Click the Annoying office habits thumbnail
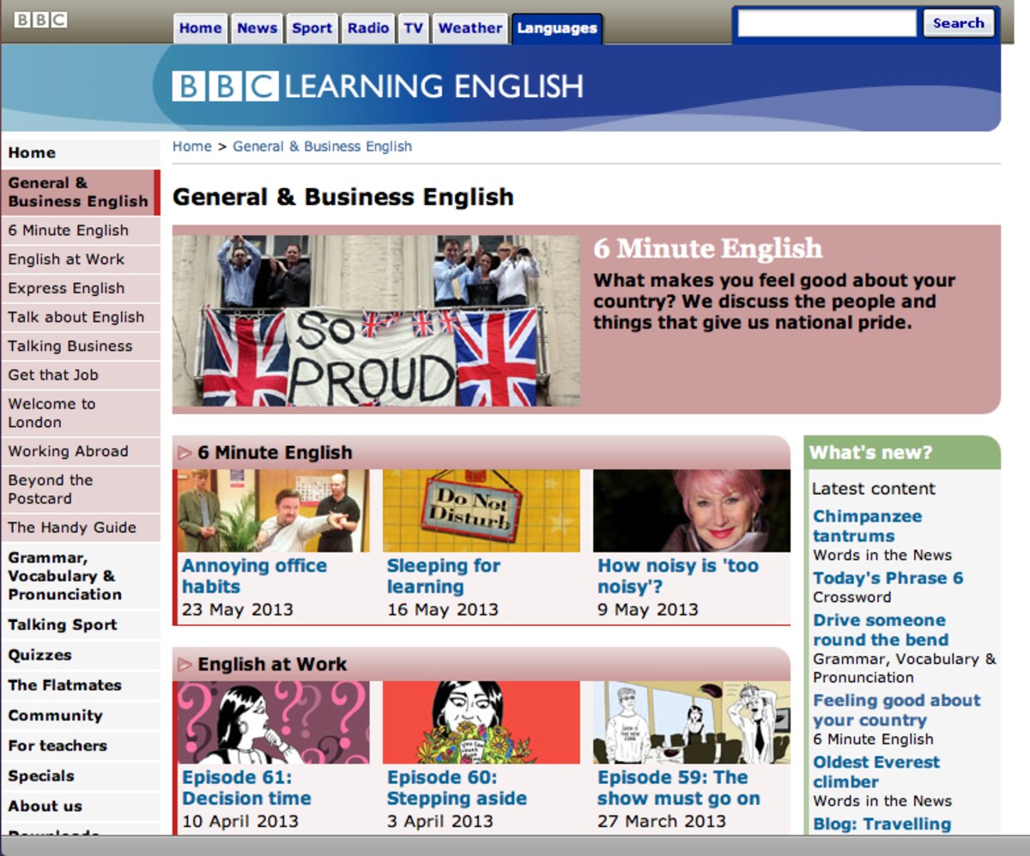Viewport: 1030px width, 856px height. pos(276,510)
